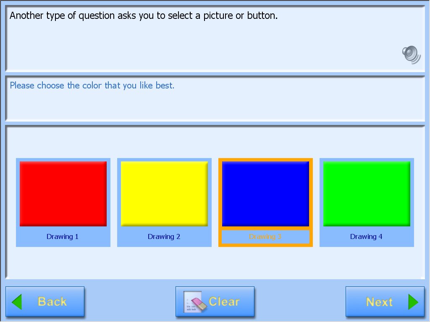Click the Drawing 1 label
This screenshot has width=430, height=322.
(63, 236)
